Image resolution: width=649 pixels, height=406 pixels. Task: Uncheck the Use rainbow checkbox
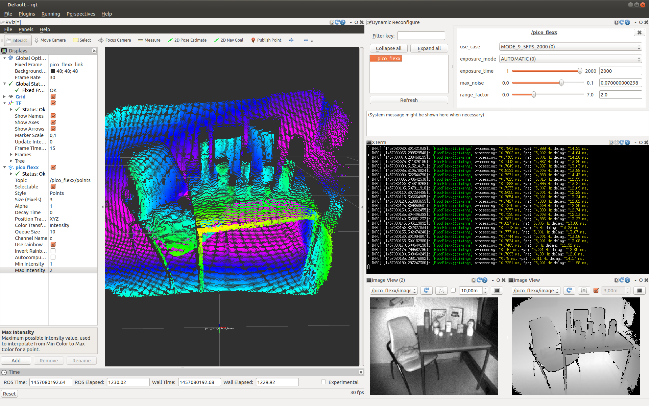[53, 244]
